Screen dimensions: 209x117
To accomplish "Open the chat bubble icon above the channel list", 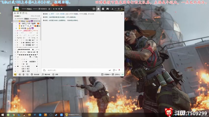I will 18,13.
